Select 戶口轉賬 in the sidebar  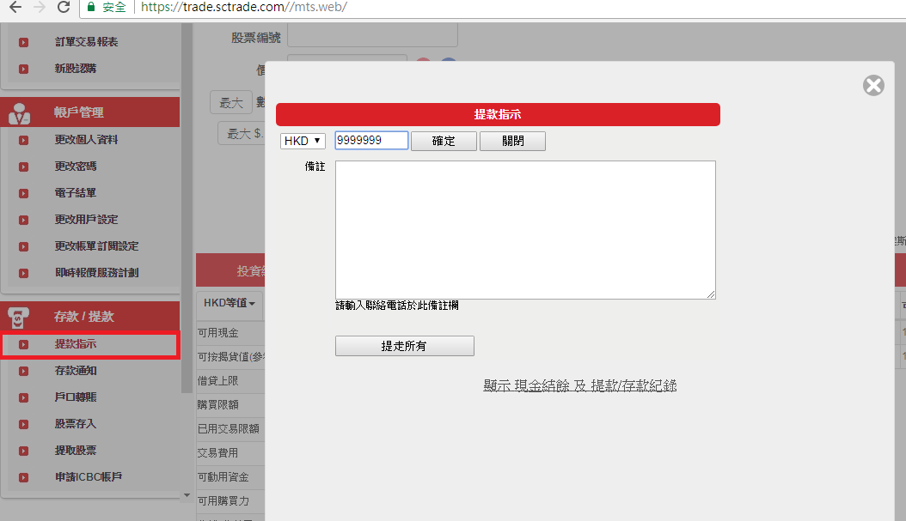76,397
